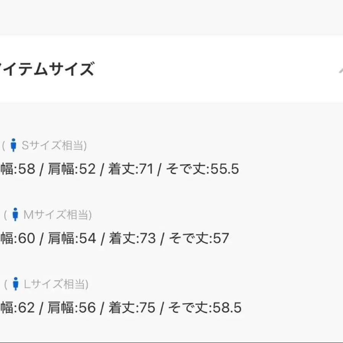Click the 肩幅:56 measurement
Image resolution: width=343 pixels, height=343 pixels.
[72, 308]
